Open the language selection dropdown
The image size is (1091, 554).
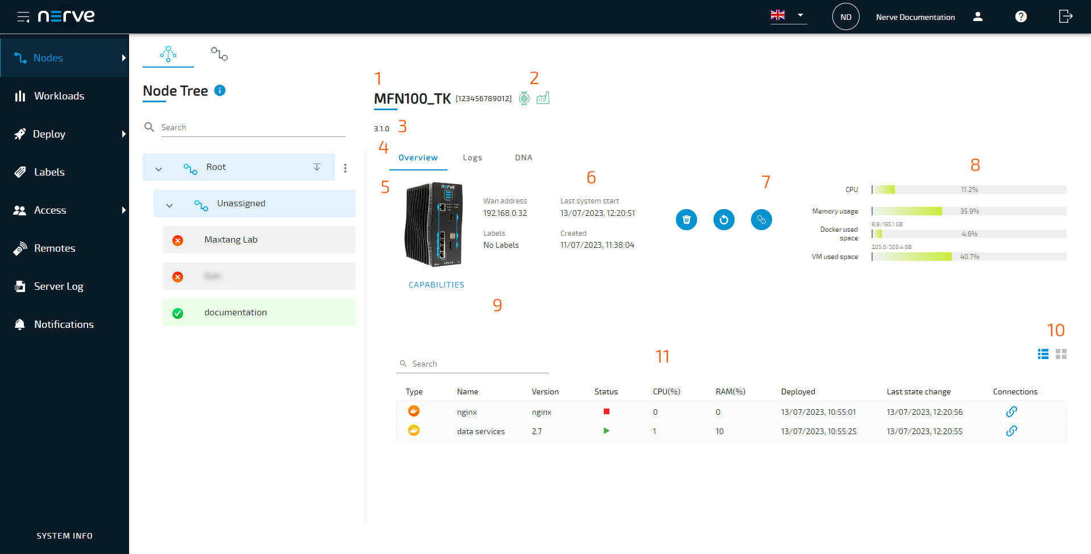pos(789,15)
